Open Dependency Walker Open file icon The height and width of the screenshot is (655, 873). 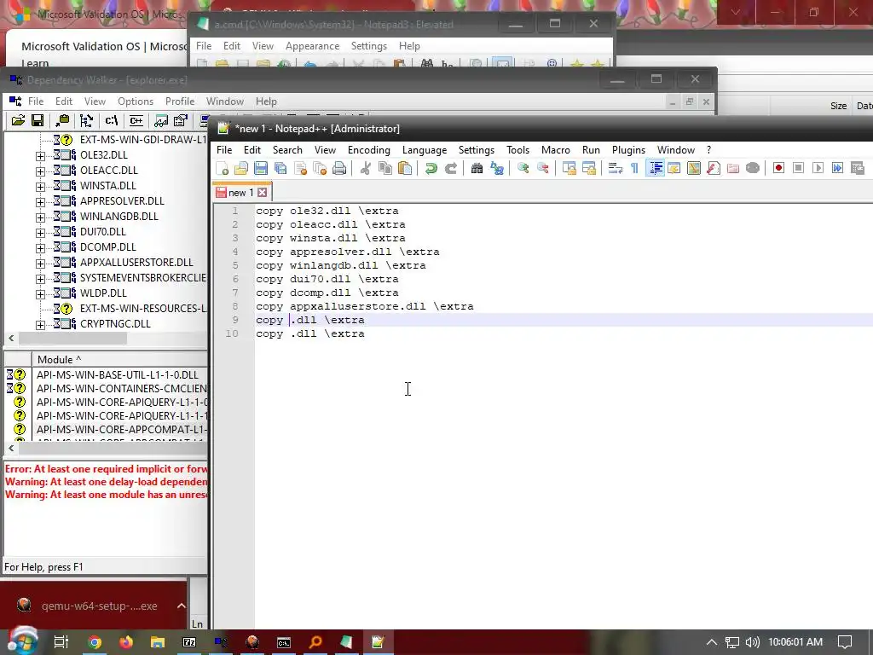click(18, 120)
